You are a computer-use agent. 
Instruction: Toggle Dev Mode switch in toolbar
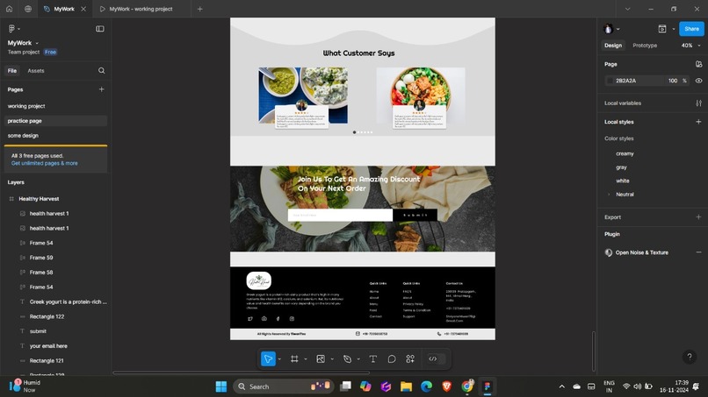click(x=436, y=358)
